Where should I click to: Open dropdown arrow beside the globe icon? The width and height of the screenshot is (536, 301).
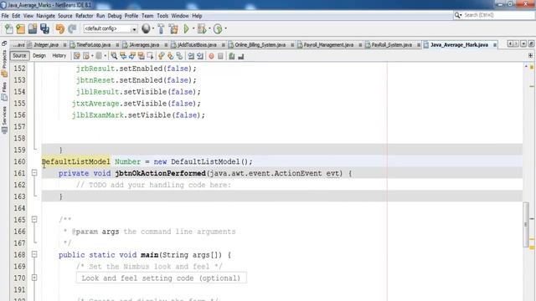pyautogui.click(x=152, y=29)
